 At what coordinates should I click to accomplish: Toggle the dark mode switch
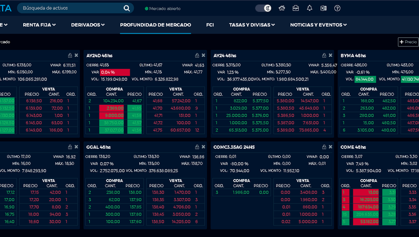[263, 8]
